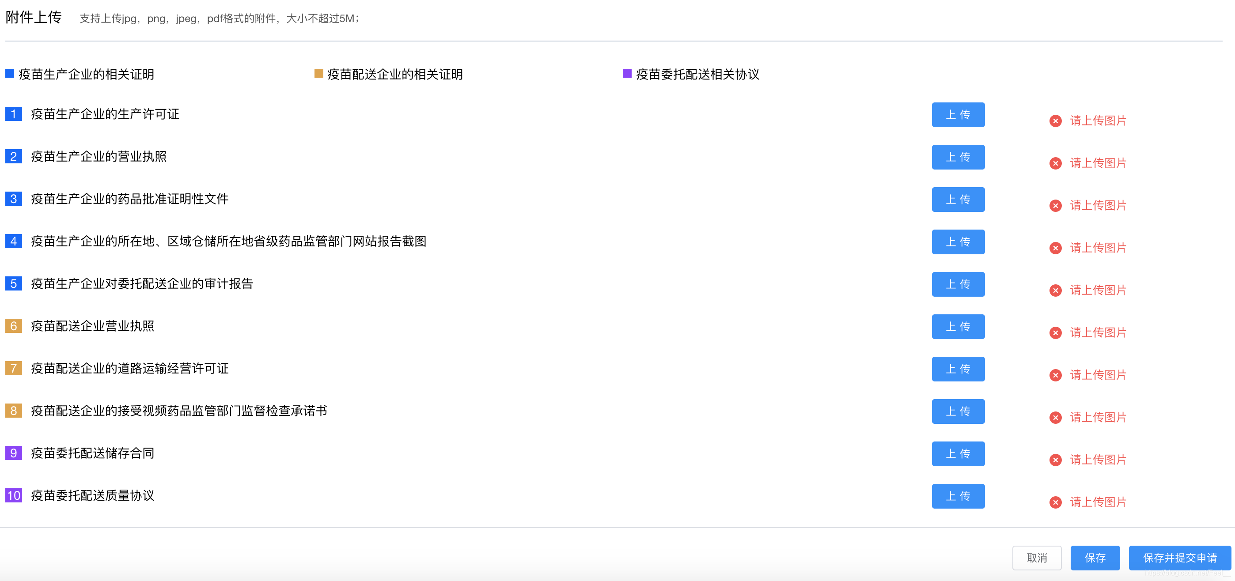This screenshot has width=1235, height=581.
Task: Click blue legend swatch for 疫苗生产企业的相关证明
Action: [10, 73]
